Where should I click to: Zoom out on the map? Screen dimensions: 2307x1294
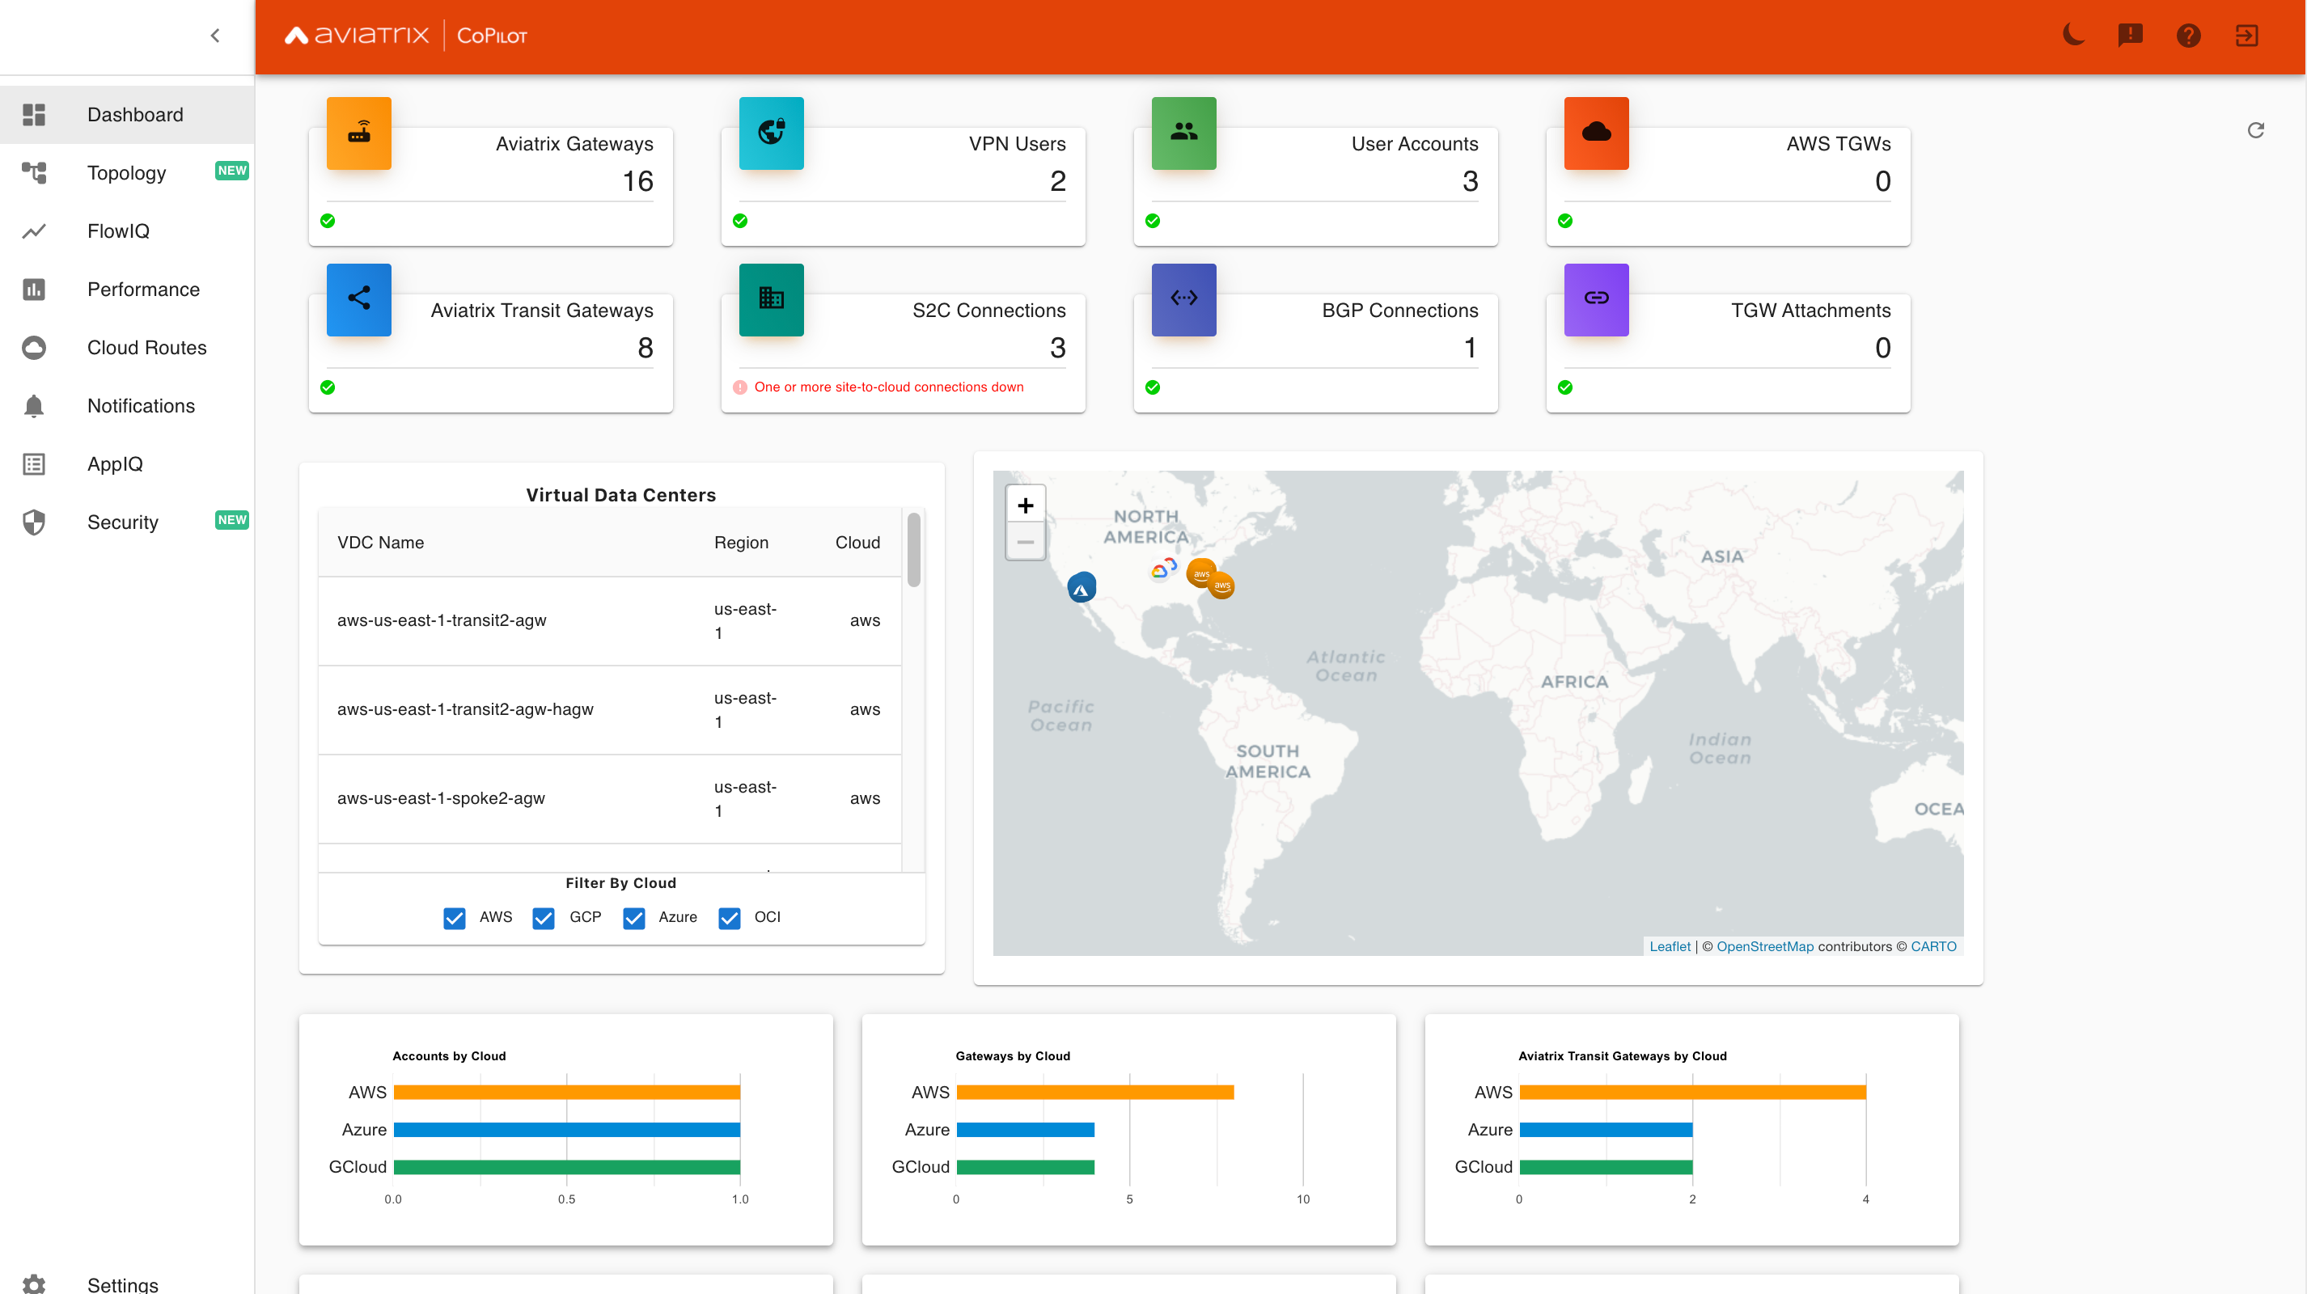1026,542
